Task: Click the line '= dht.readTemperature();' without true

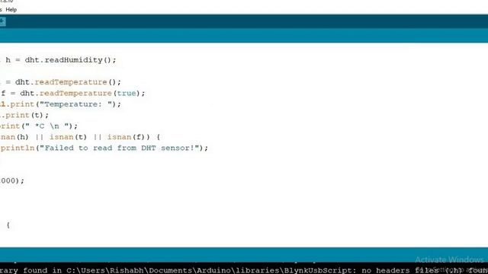Action: [x=63, y=82]
